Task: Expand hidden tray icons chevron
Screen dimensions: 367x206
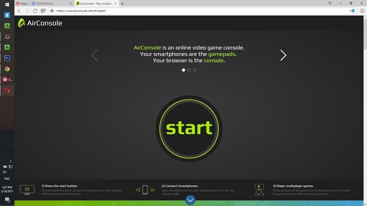Action: (x=10, y=161)
